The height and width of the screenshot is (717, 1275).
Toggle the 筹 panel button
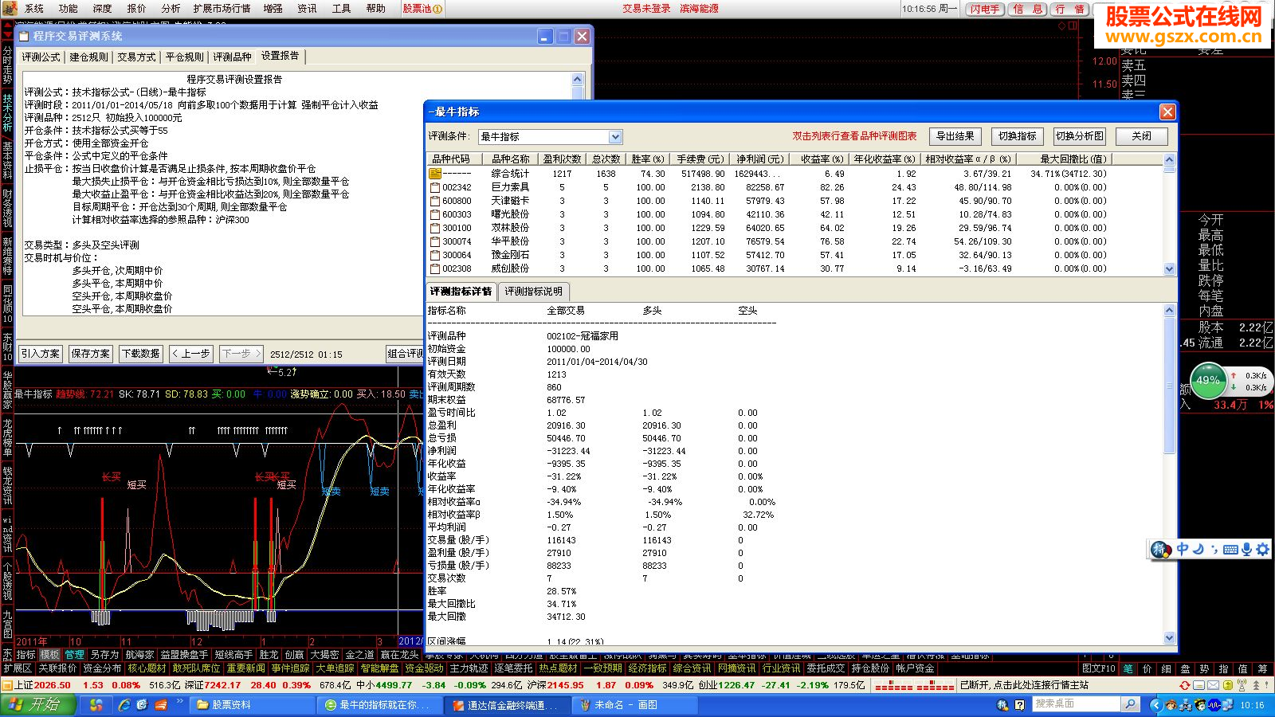coord(1261,668)
